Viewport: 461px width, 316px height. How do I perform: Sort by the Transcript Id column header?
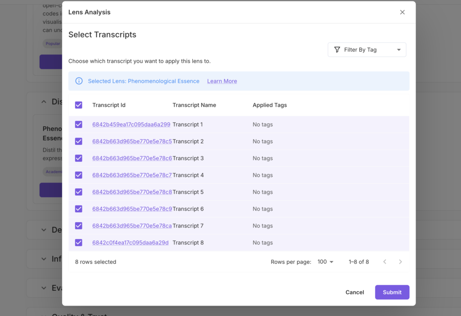tap(109, 105)
